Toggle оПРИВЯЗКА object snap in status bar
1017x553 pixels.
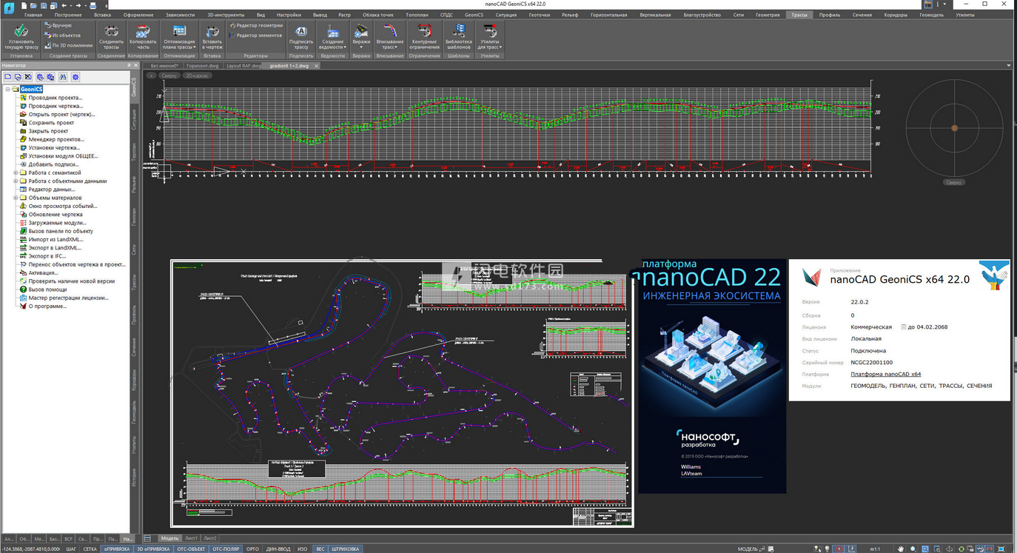tap(116, 549)
